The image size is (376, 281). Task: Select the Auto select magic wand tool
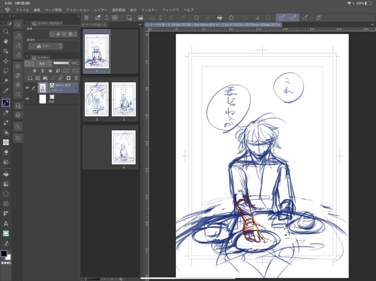(x=6, y=81)
